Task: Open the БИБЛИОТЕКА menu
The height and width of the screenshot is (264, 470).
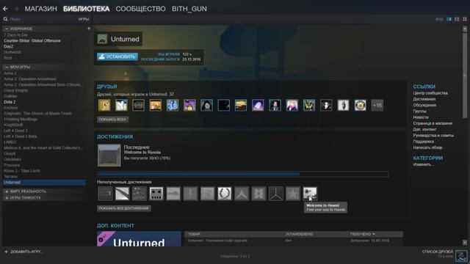Action: pos(87,9)
